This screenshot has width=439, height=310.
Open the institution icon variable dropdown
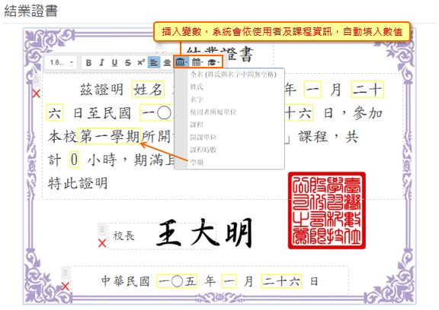[x=181, y=62]
